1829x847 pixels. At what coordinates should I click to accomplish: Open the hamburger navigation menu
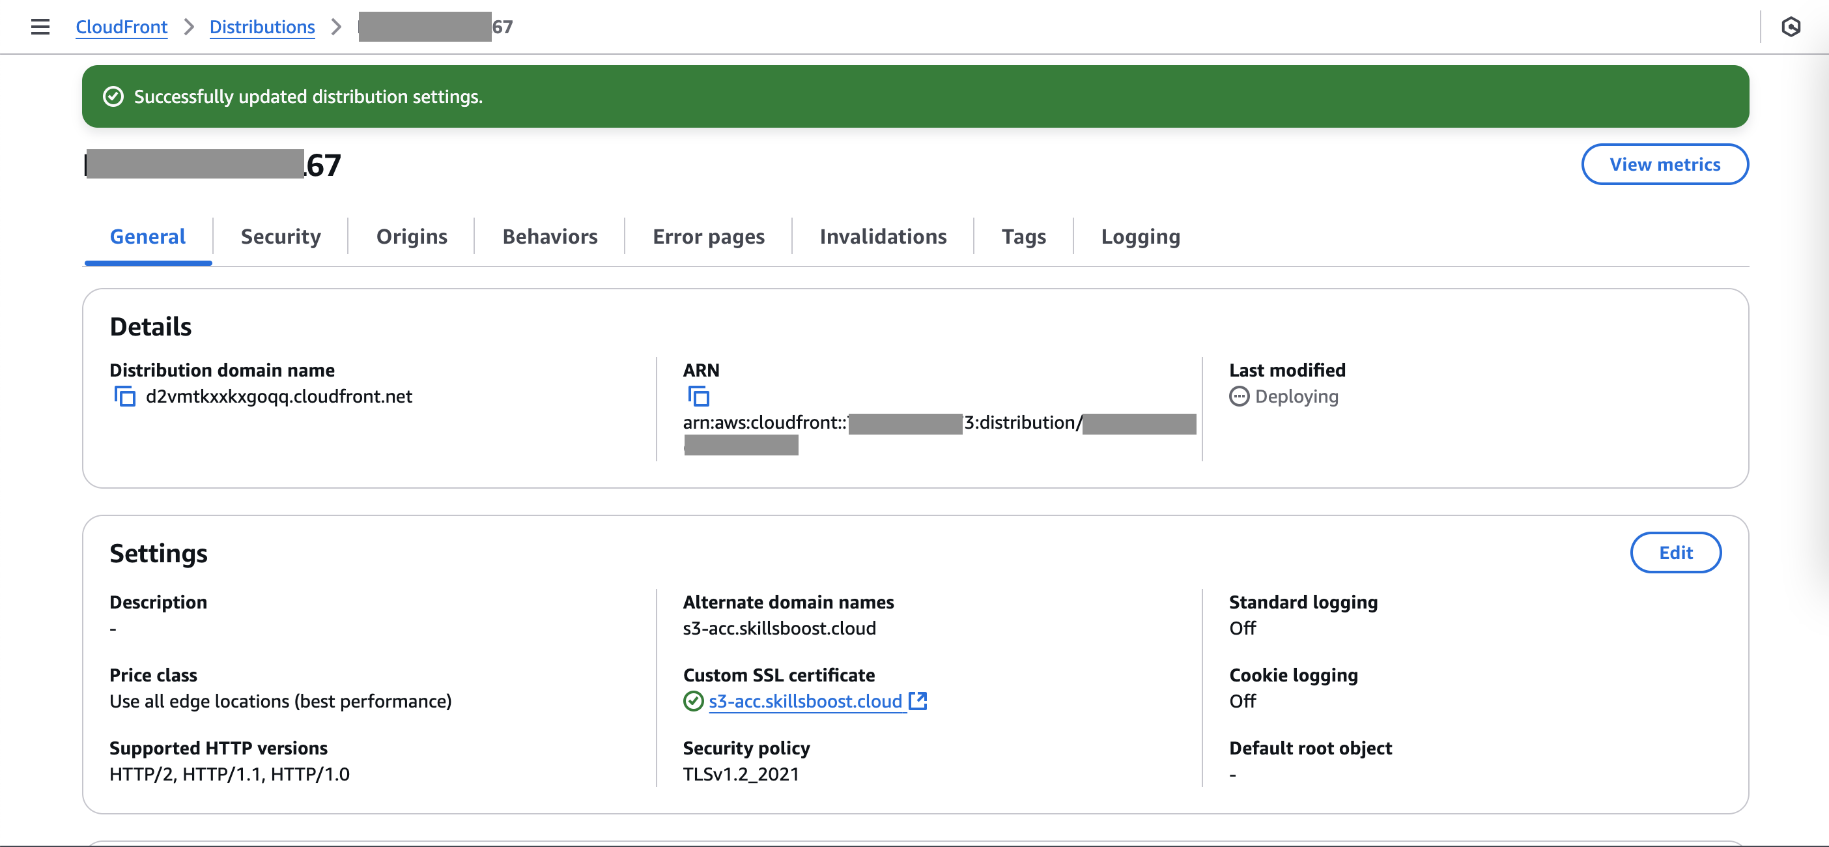pyautogui.click(x=40, y=27)
